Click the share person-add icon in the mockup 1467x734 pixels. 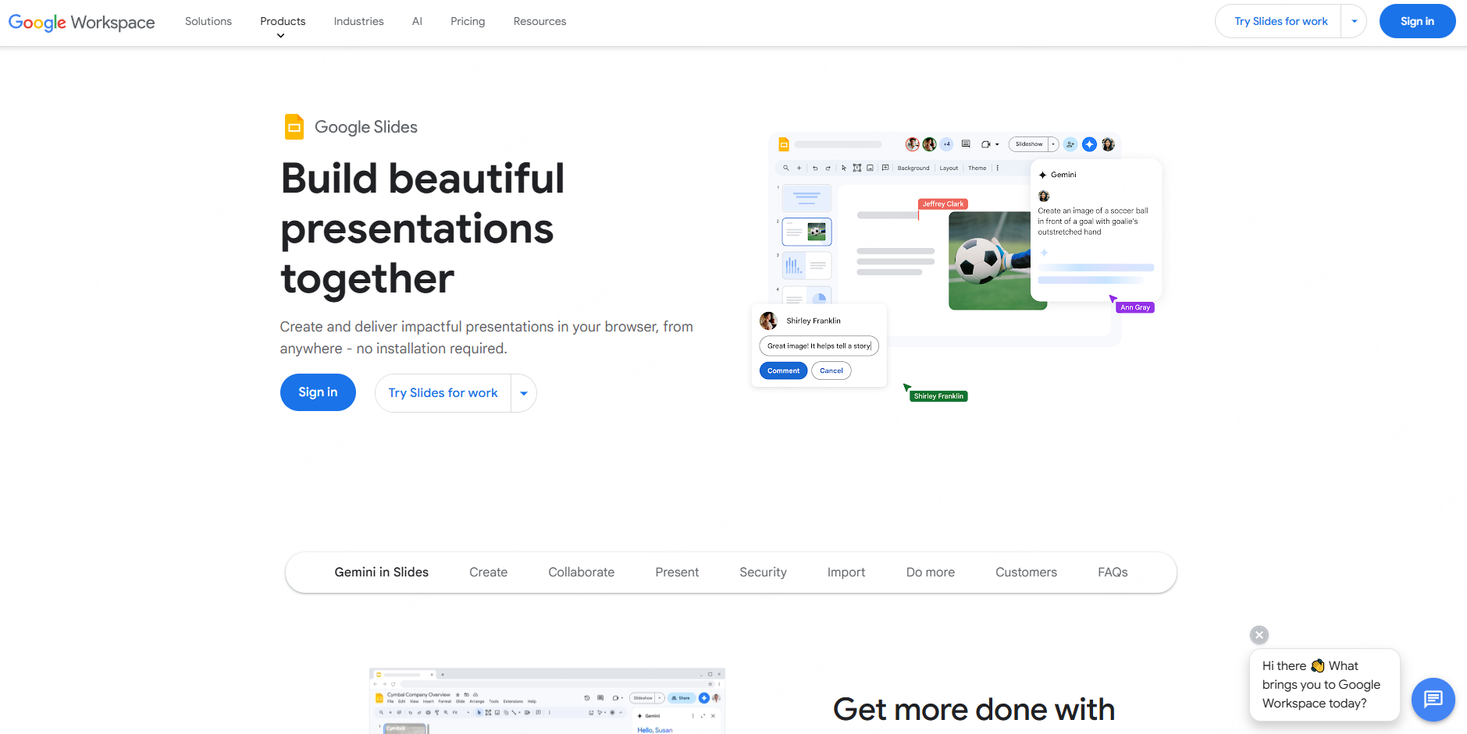pos(1070,144)
